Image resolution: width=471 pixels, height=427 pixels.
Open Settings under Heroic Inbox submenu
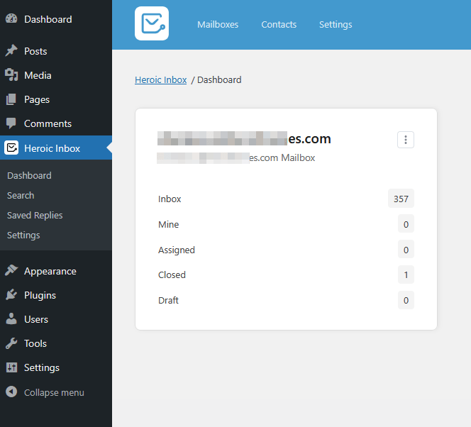coord(23,235)
